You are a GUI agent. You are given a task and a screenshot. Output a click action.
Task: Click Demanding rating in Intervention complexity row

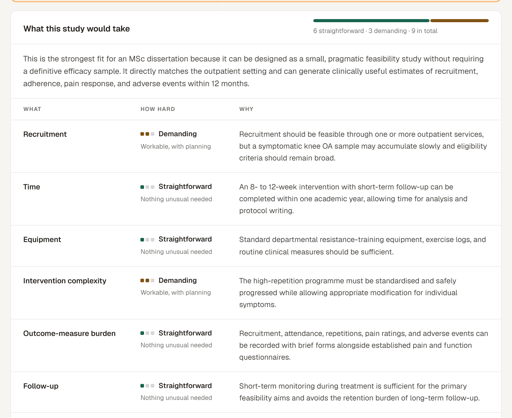[x=178, y=280]
